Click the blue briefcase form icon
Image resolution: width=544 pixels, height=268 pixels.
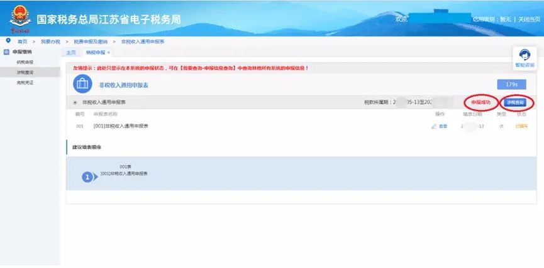click(x=82, y=84)
